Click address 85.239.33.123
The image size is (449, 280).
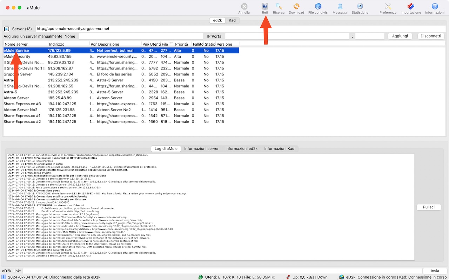(61, 62)
